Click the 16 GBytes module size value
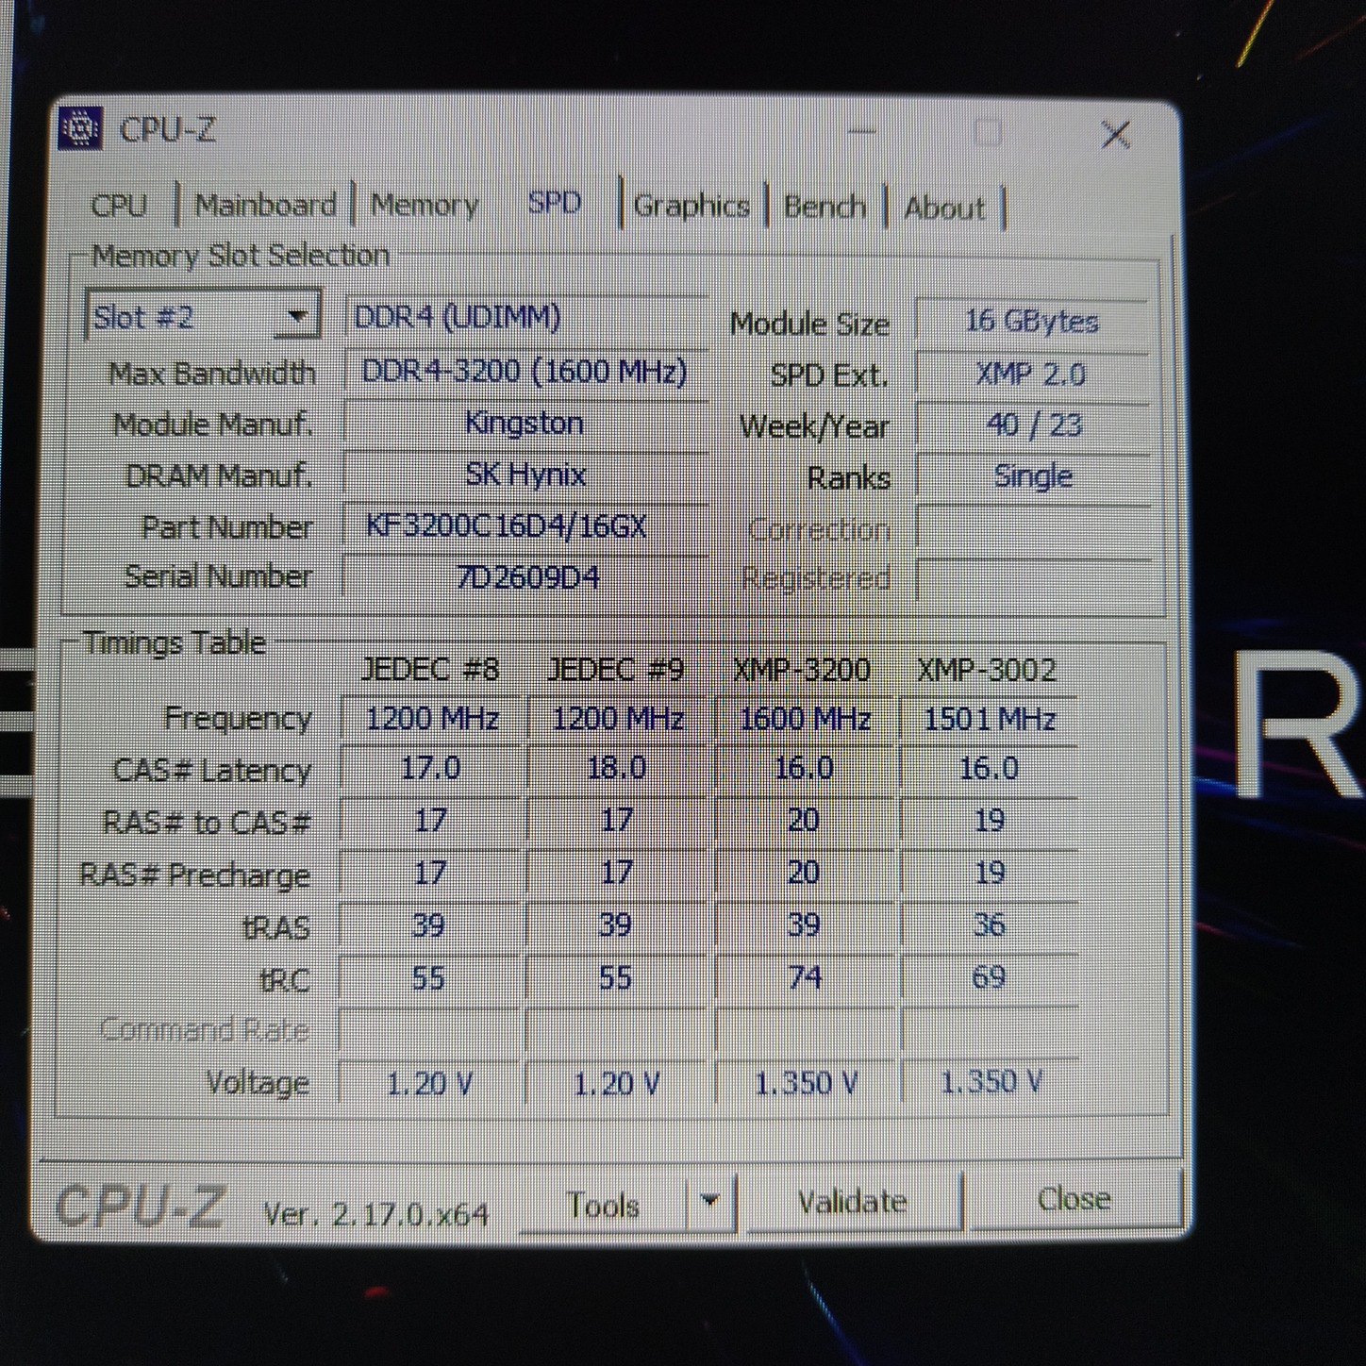This screenshot has height=1366, width=1366. pos(1032,322)
